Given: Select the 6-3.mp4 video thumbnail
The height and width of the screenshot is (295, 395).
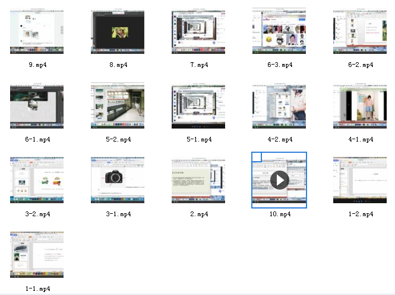Looking at the screenshot, I should click(x=279, y=31).
